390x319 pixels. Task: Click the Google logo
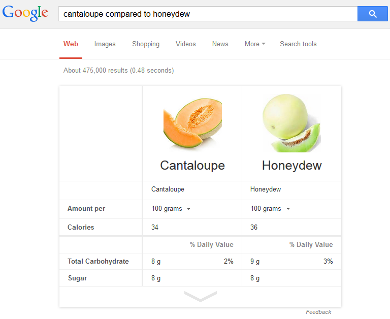[x=25, y=14]
